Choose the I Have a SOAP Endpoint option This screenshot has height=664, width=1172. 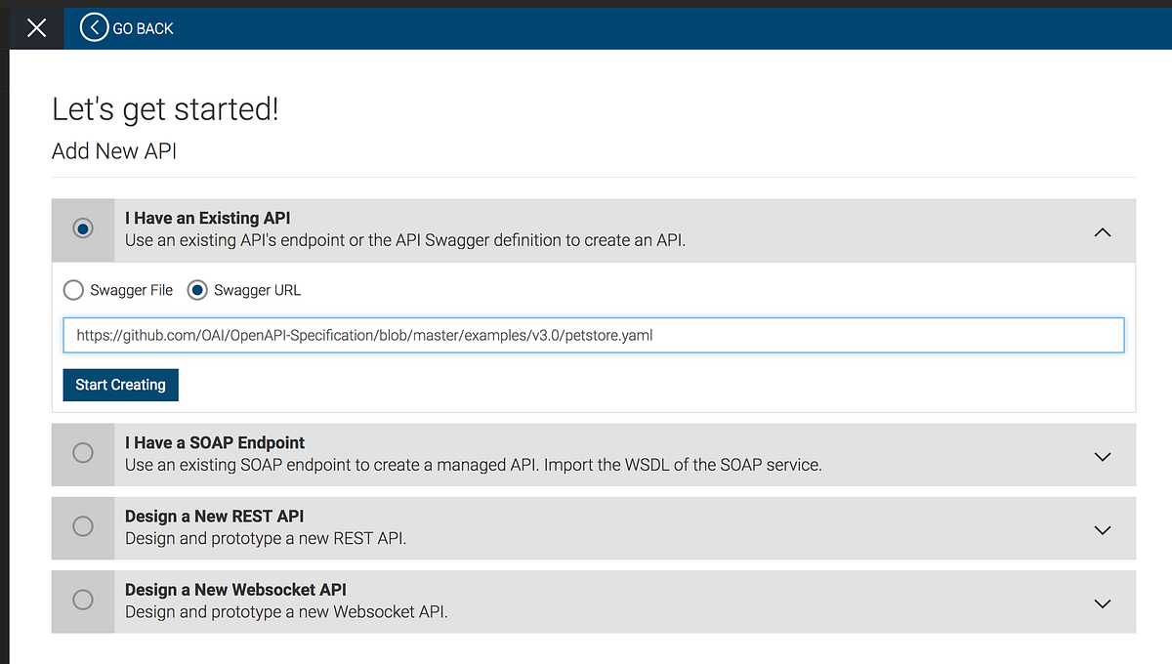coord(83,454)
